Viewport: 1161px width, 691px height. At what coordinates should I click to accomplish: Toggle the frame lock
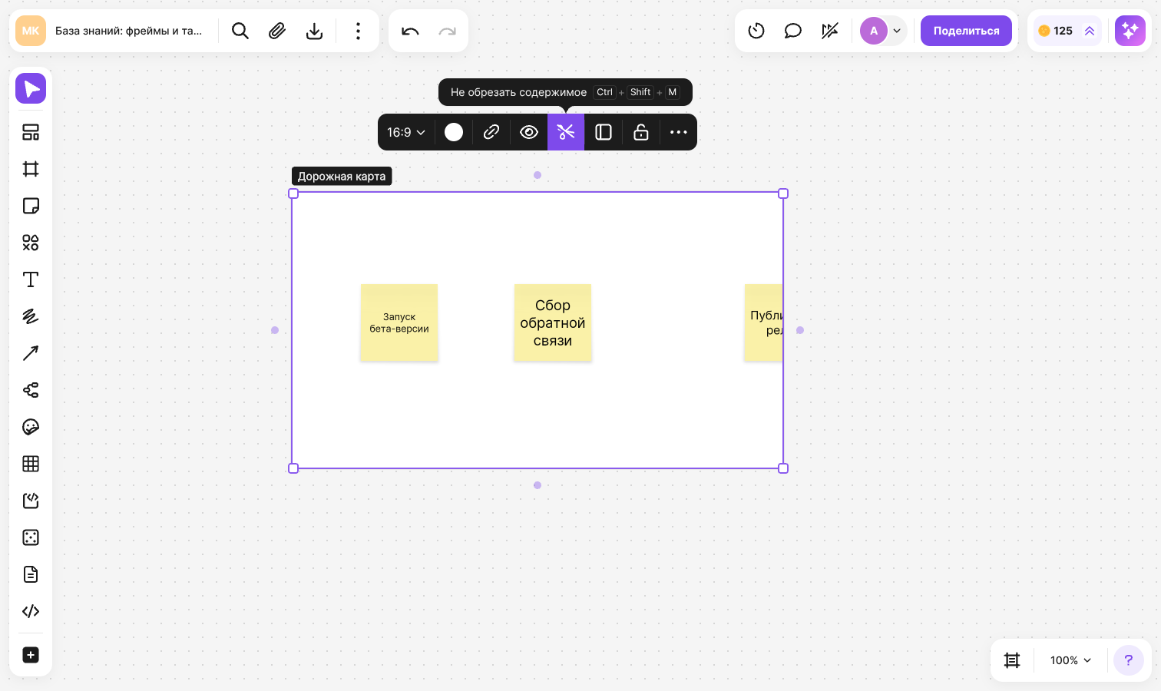point(641,132)
